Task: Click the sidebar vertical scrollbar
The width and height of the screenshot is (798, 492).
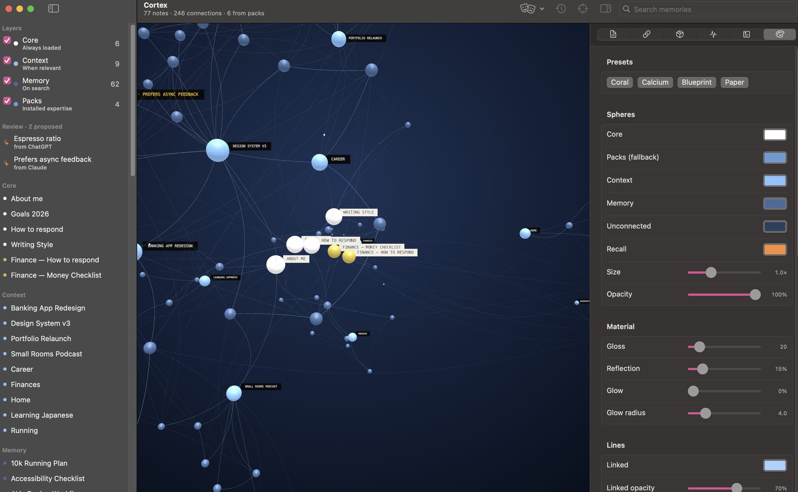Action: coord(132,100)
